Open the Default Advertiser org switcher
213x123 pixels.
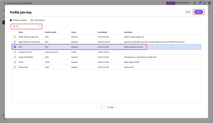[183, 3]
